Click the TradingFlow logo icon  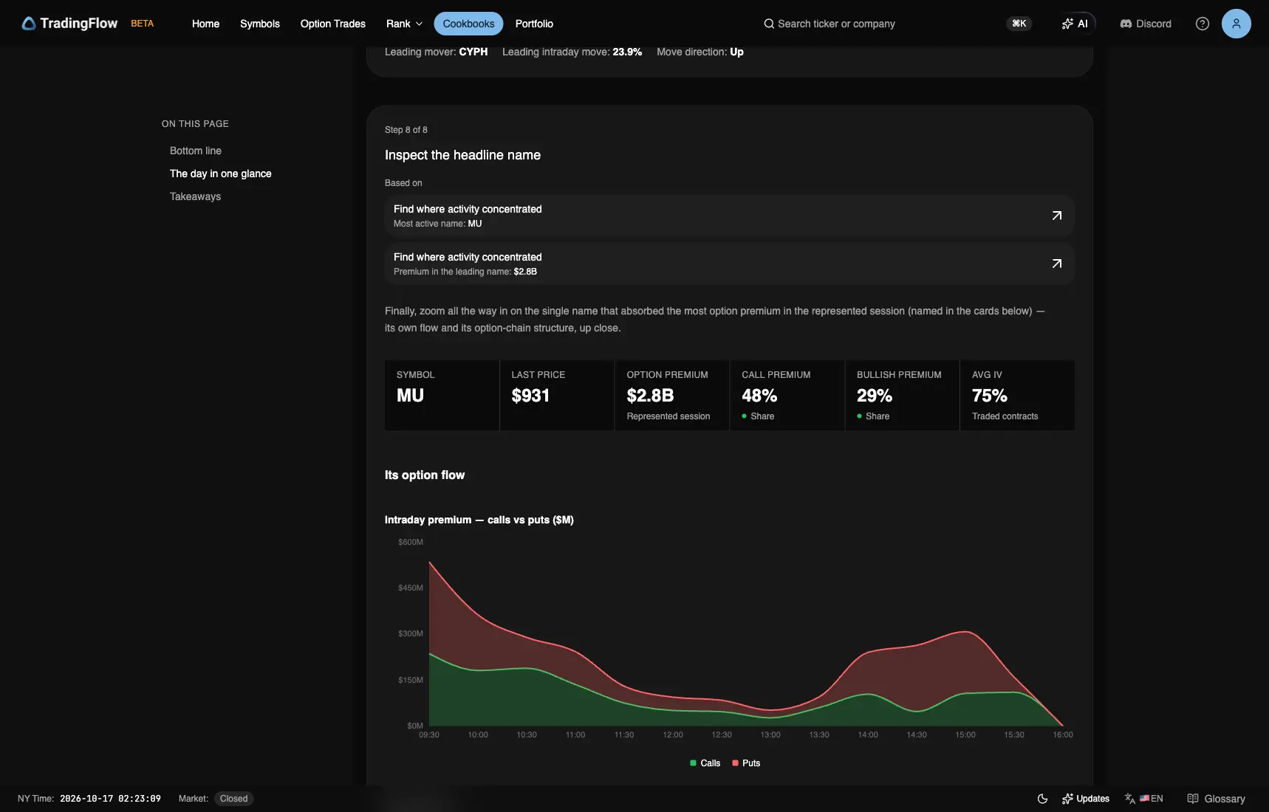tap(29, 24)
